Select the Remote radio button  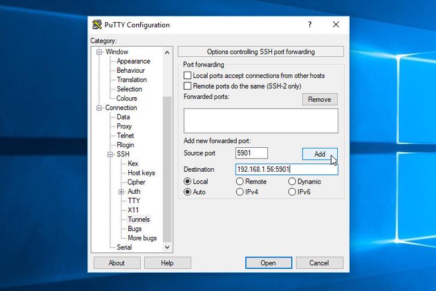240,181
